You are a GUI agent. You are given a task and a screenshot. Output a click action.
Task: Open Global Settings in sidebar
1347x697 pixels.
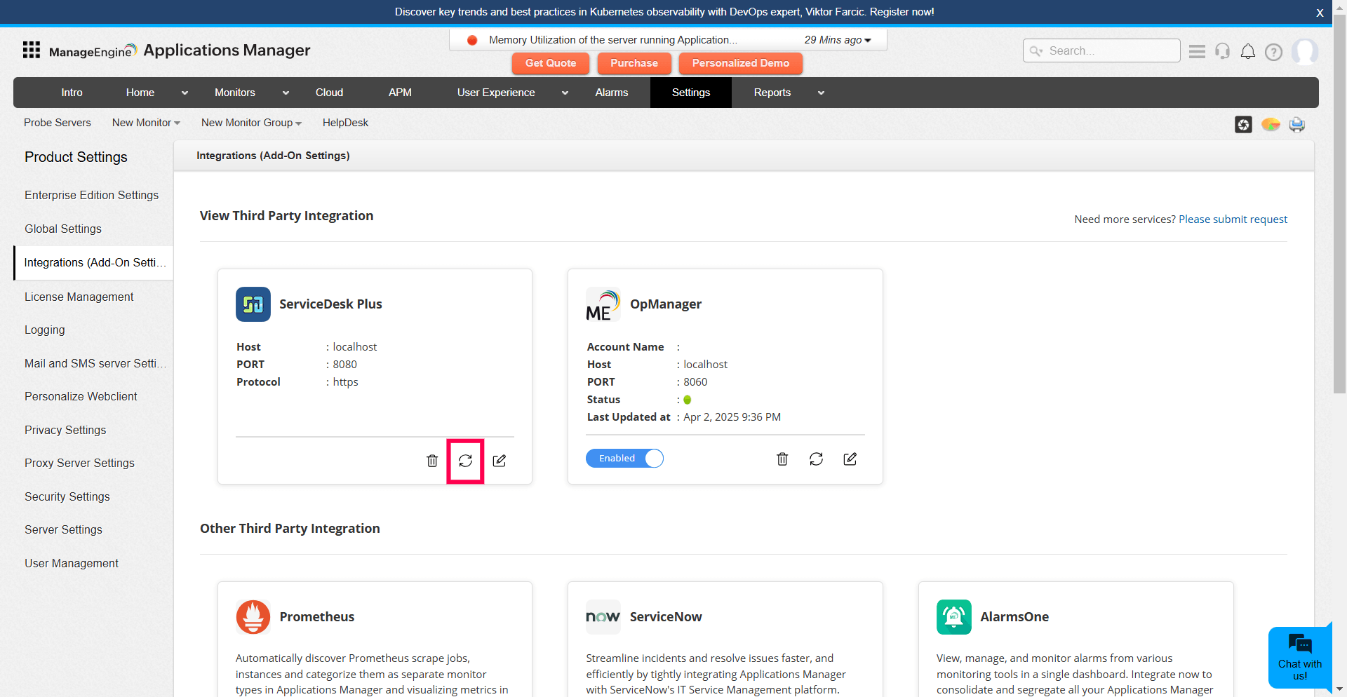coord(63,229)
